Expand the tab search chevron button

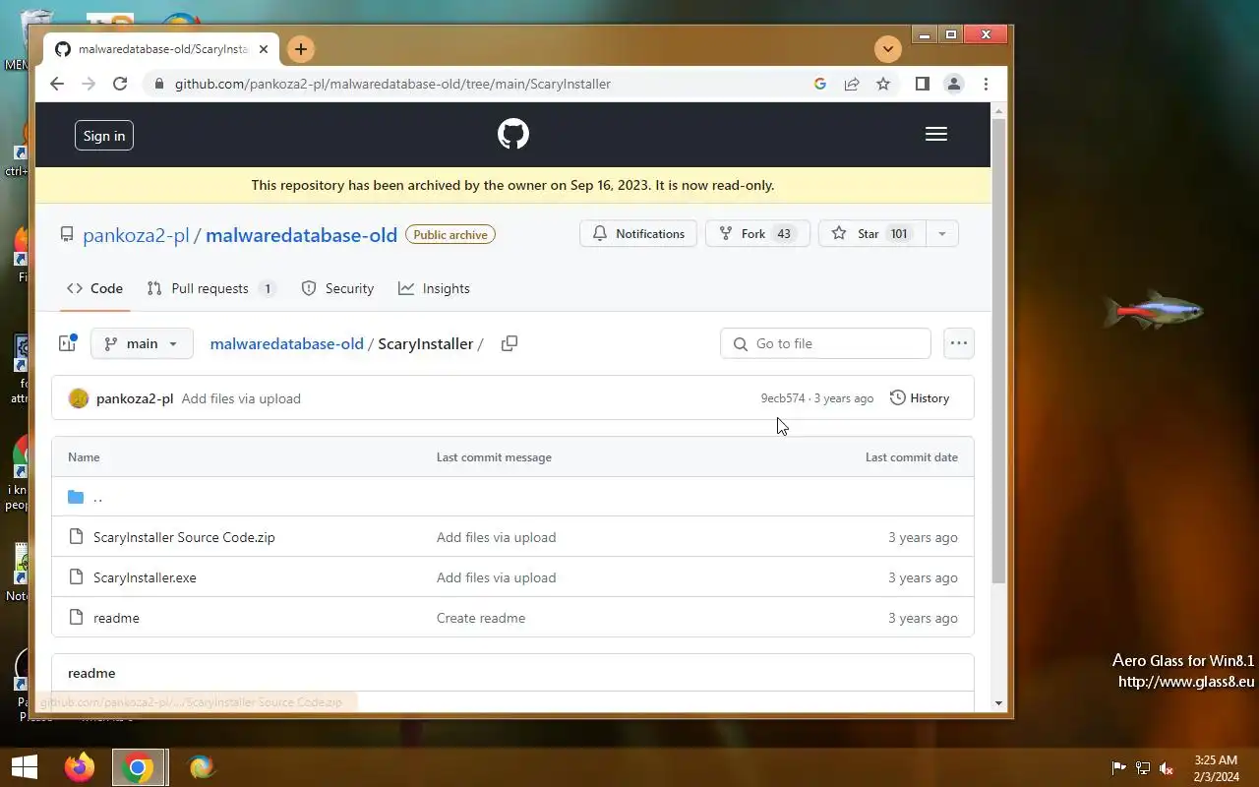pyautogui.click(x=887, y=48)
